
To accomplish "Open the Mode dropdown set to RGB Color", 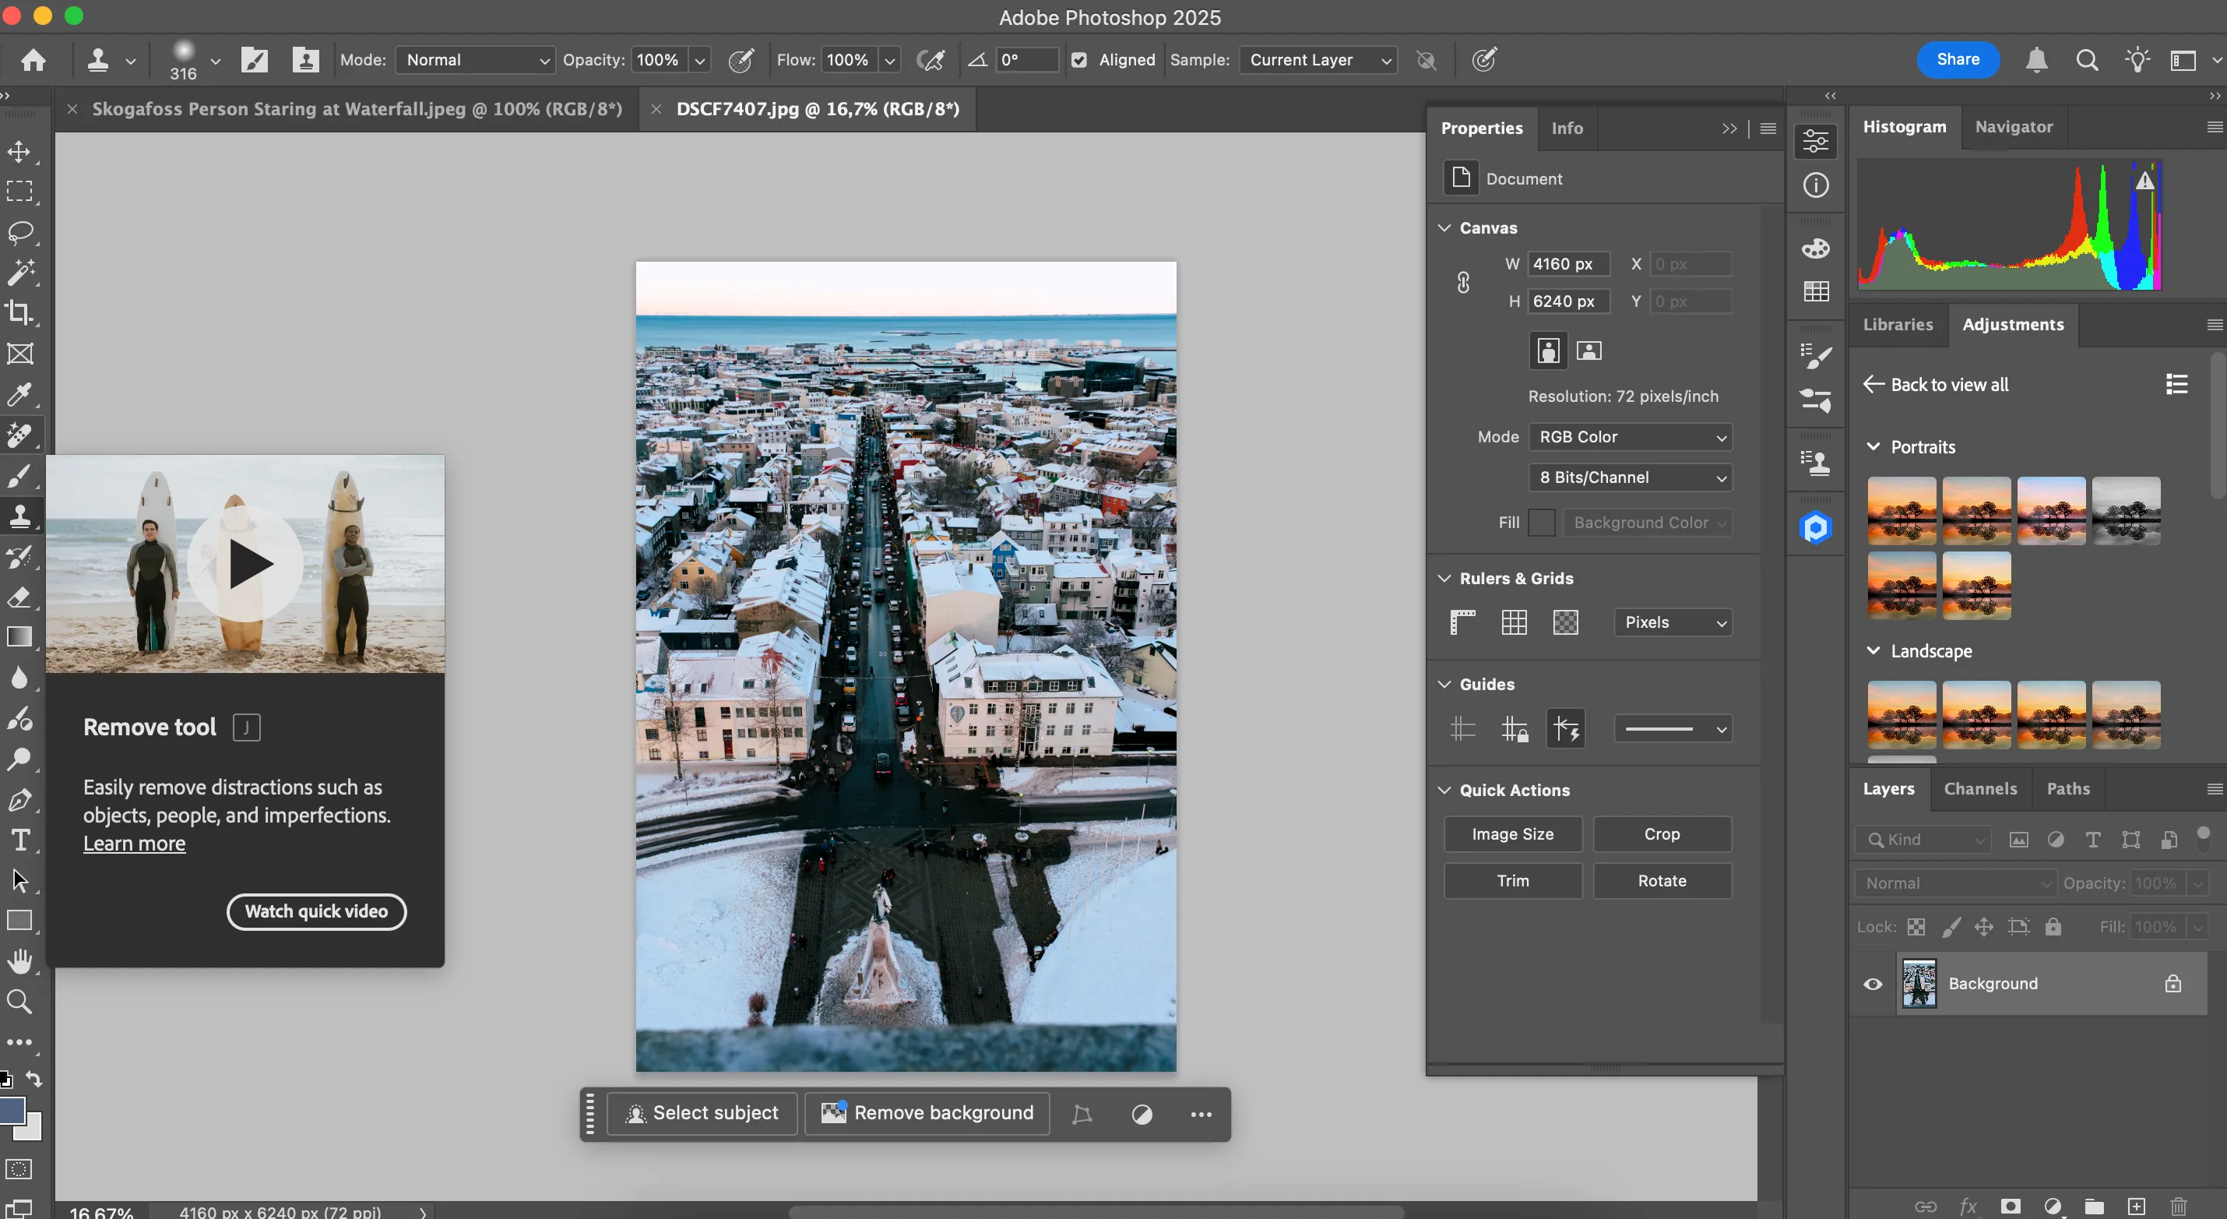I will point(1631,437).
